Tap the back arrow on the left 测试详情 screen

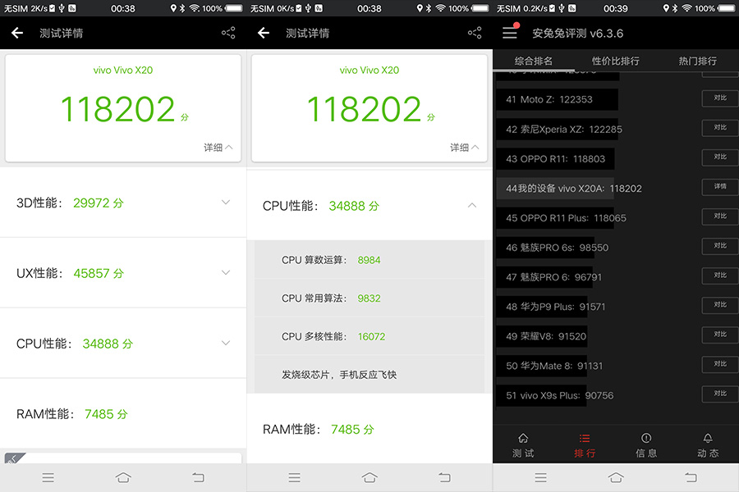tap(16, 33)
